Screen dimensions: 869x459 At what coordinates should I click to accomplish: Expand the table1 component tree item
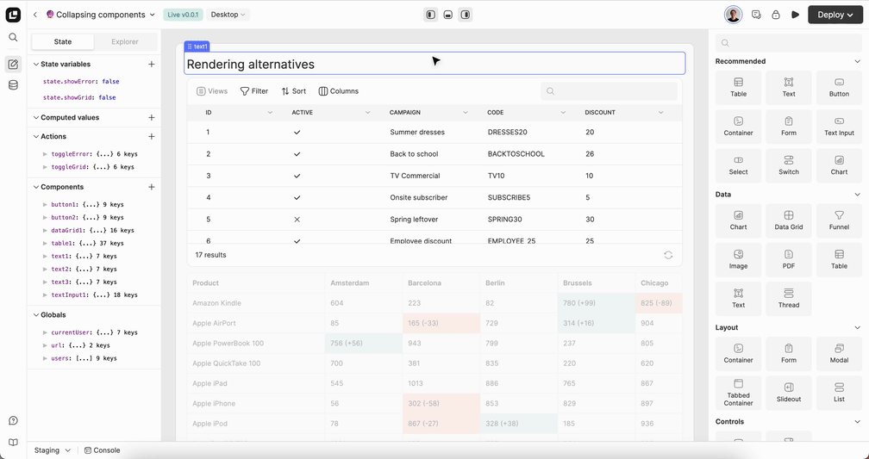[x=46, y=243]
